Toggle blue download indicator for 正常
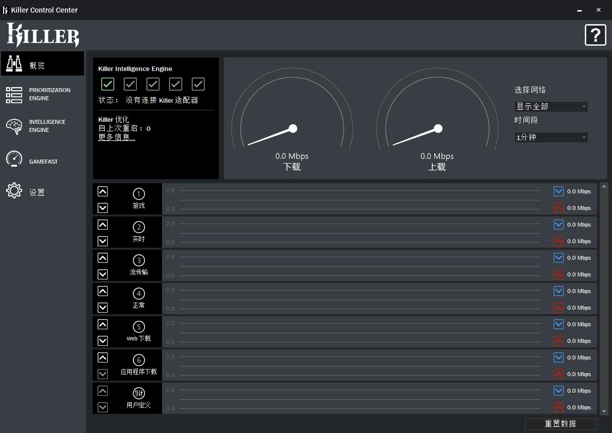The height and width of the screenshot is (433, 612). pos(559,291)
